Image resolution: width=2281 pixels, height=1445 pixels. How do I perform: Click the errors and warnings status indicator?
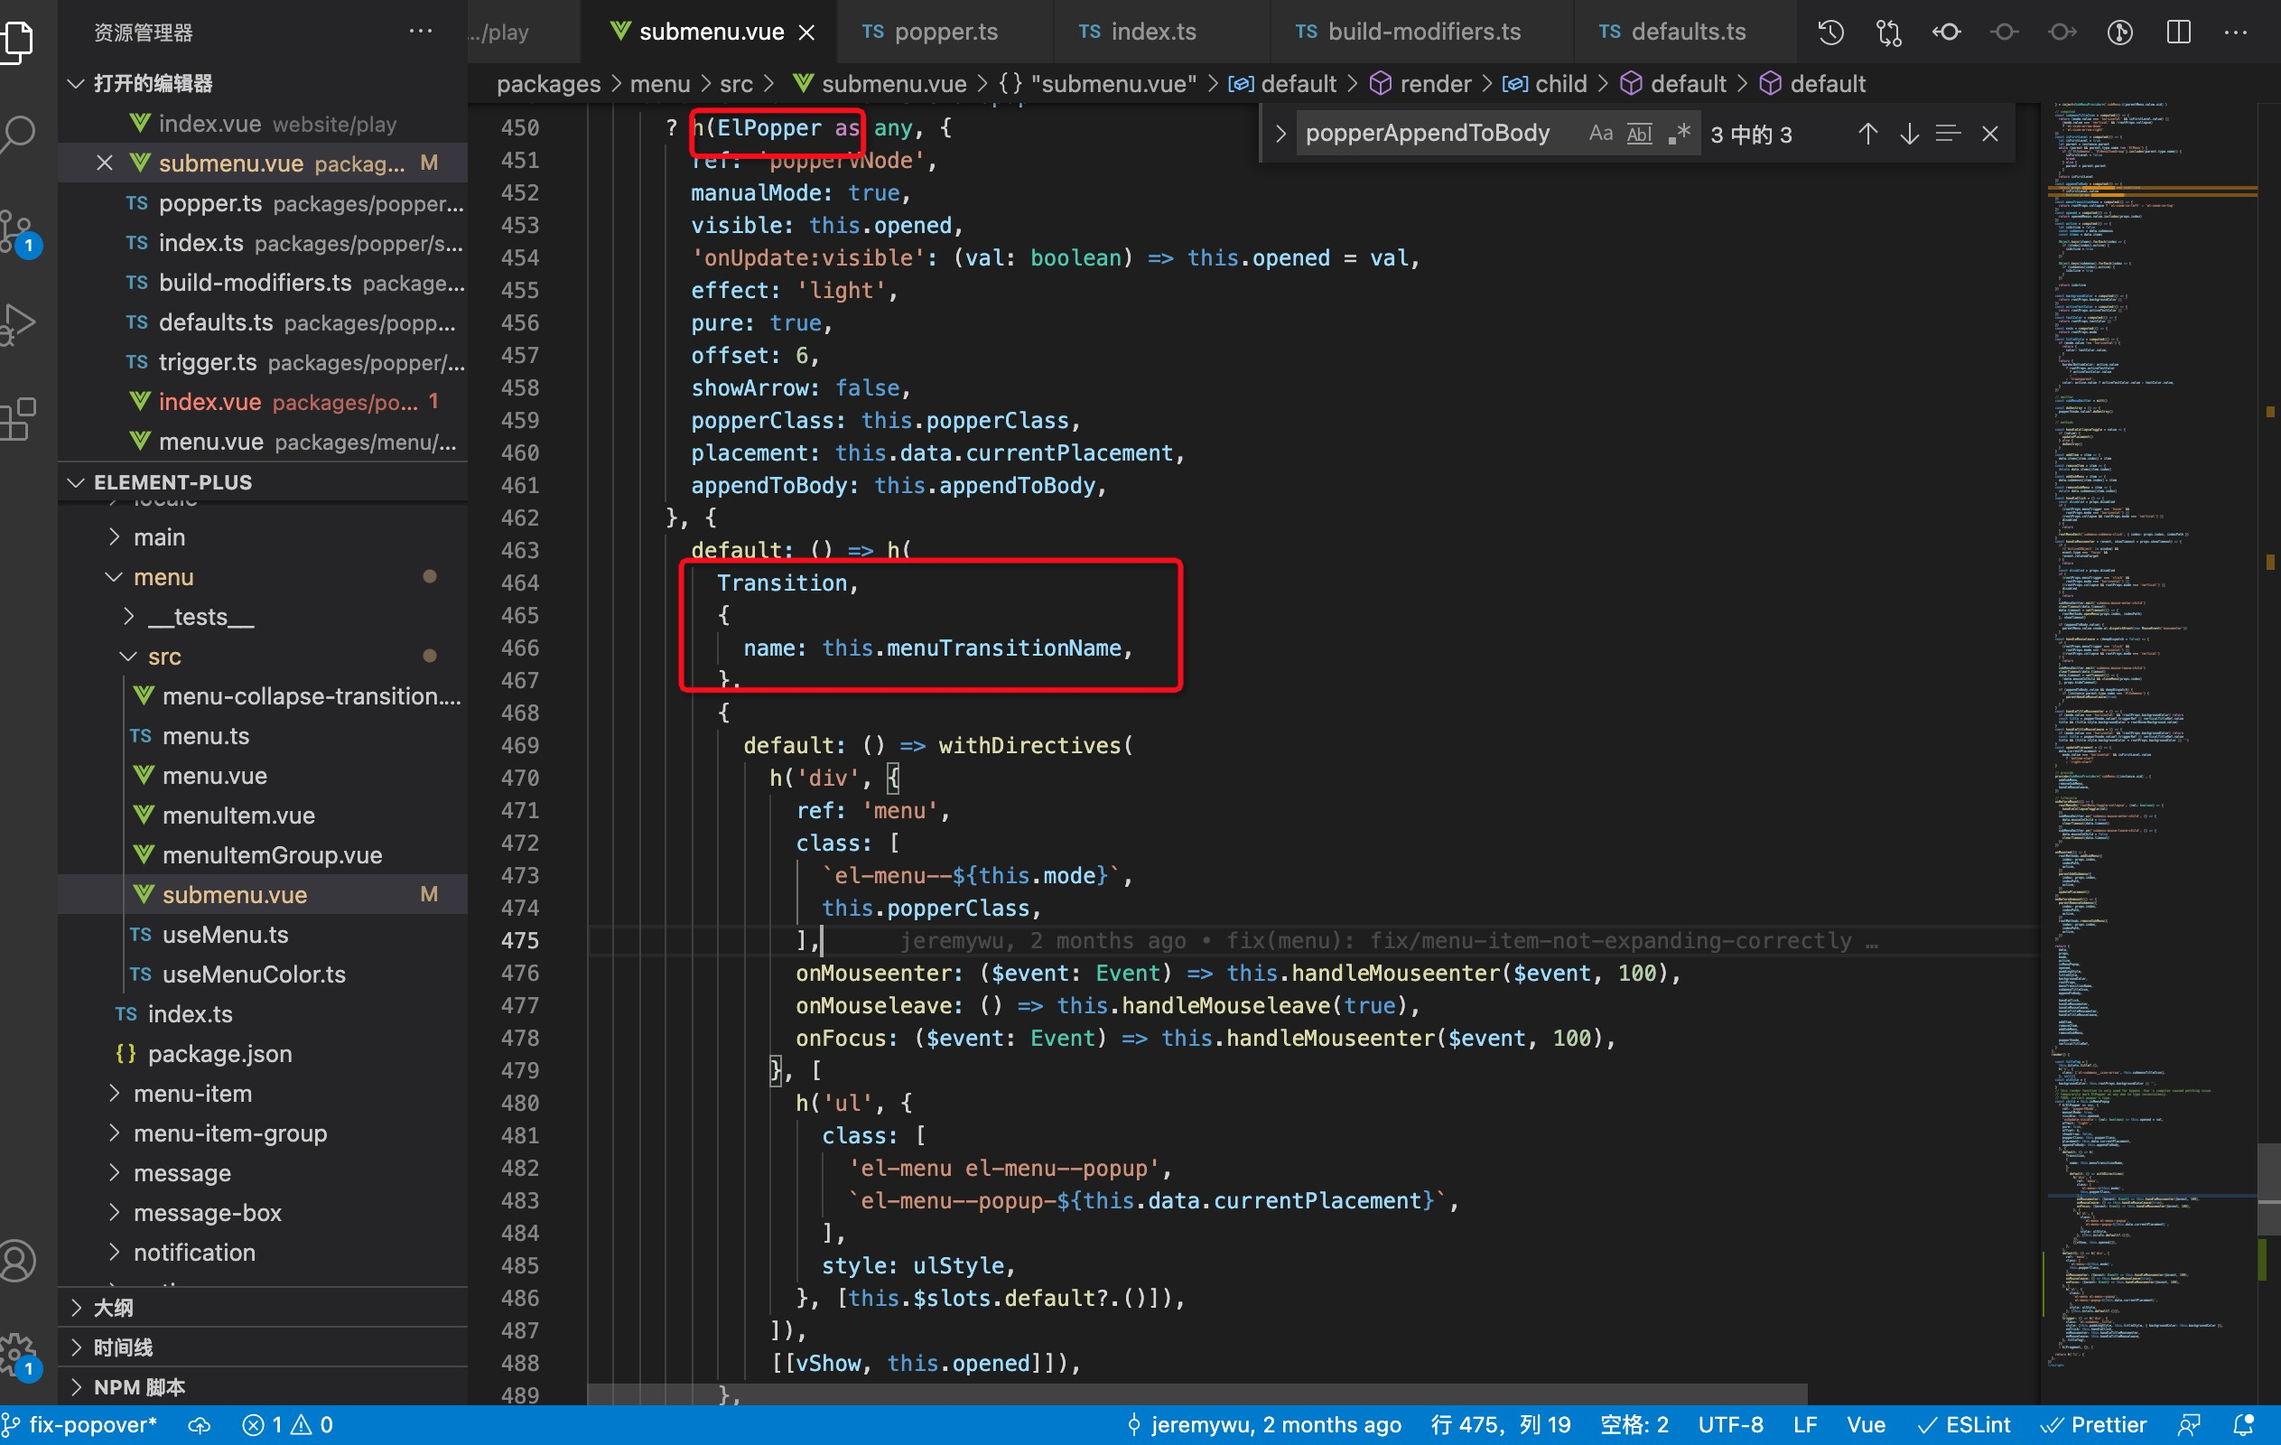pyautogui.click(x=287, y=1425)
